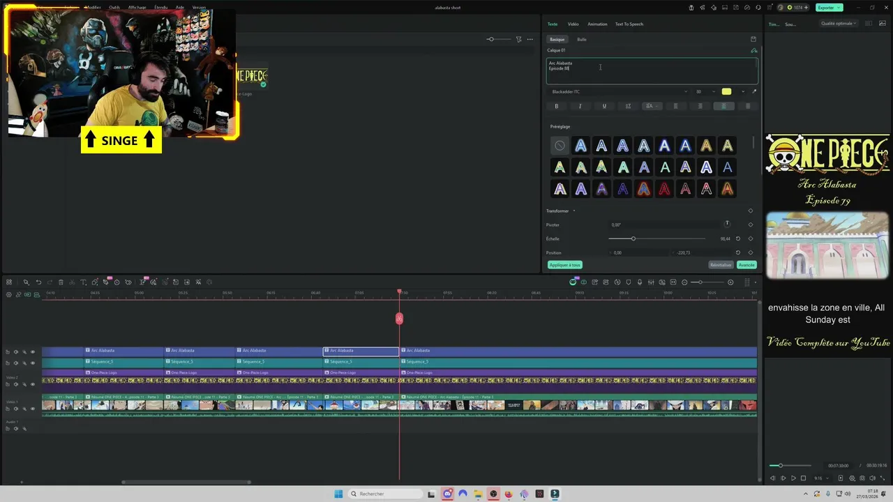Select the Text tool in timeline toolbar
Image resolution: width=893 pixels, height=502 pixels.
pyautogui.click(x=83, y=282)
